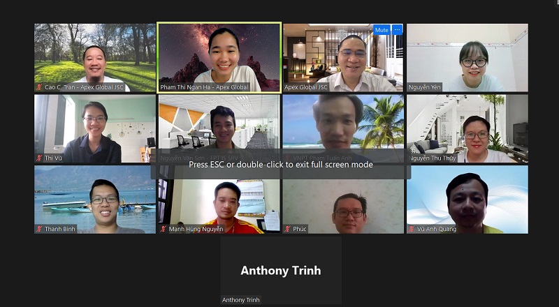Click muted mic icon beside Mạnh Hùng Nguyễn
This screenshot has height=307, width=559.
(164, 229)
